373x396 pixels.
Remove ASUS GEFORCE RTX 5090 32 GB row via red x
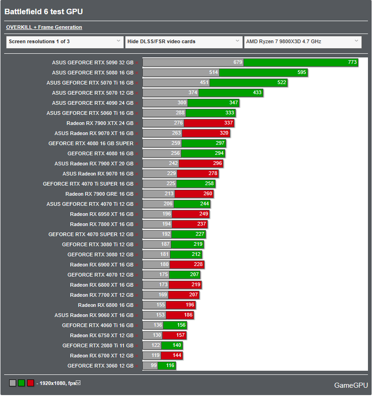coord(136,63)
